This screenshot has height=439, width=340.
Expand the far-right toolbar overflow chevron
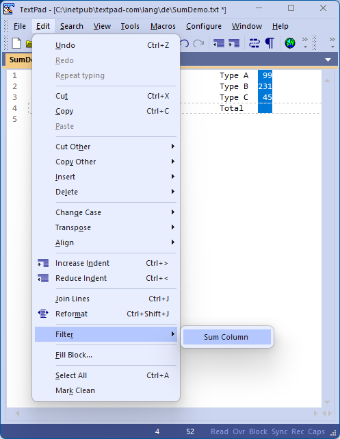[332, 42]
